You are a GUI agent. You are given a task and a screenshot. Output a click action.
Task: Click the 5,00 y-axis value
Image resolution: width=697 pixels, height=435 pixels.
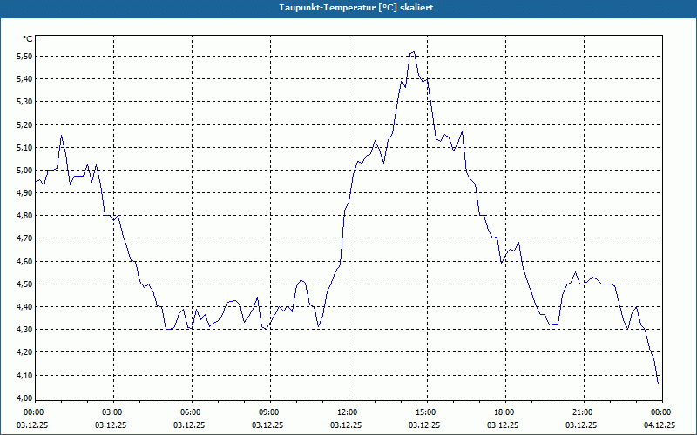(x=24, y=171)
